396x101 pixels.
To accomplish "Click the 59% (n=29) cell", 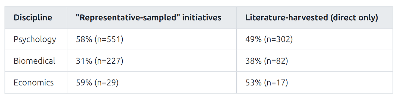I will (x=97, y=82).
